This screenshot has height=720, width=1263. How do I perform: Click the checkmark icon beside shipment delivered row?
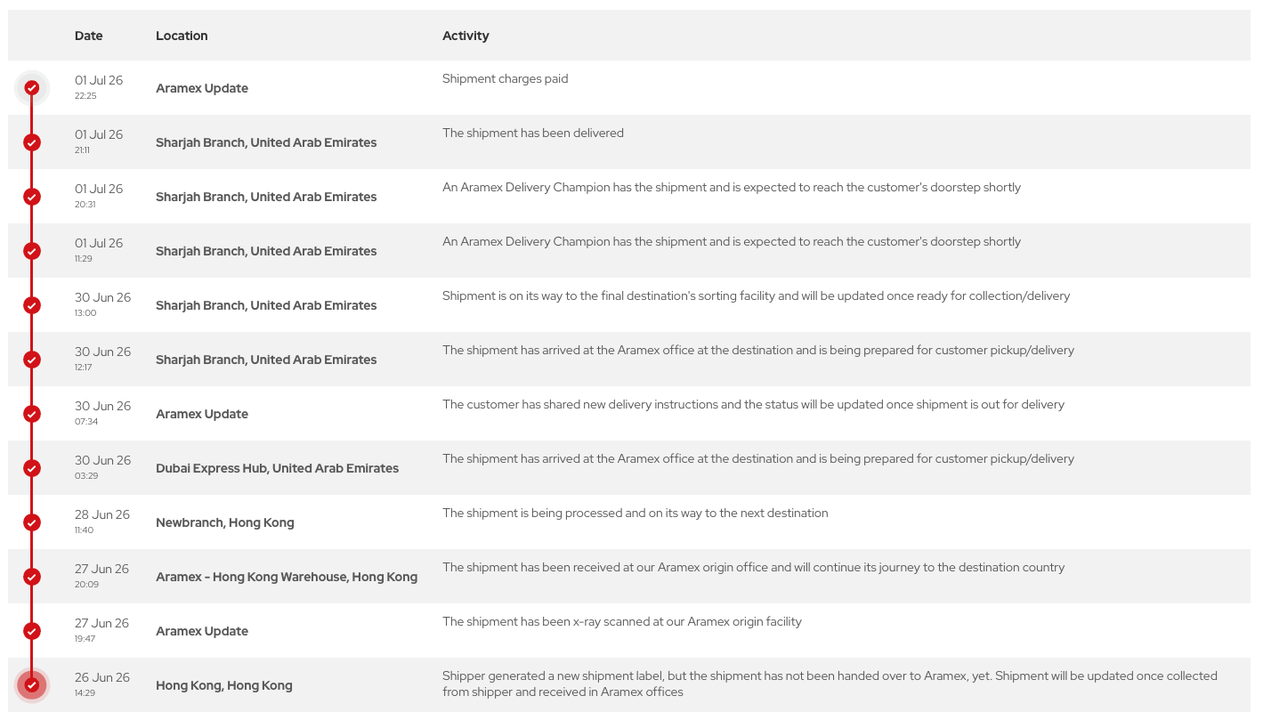coord(32,142)
